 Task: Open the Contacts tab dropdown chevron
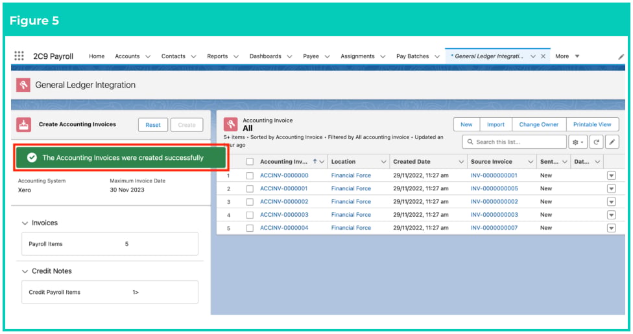click(193, 56)
